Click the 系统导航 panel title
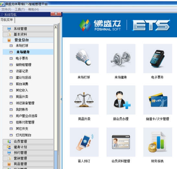177x169 pixels. click(10, 15)
